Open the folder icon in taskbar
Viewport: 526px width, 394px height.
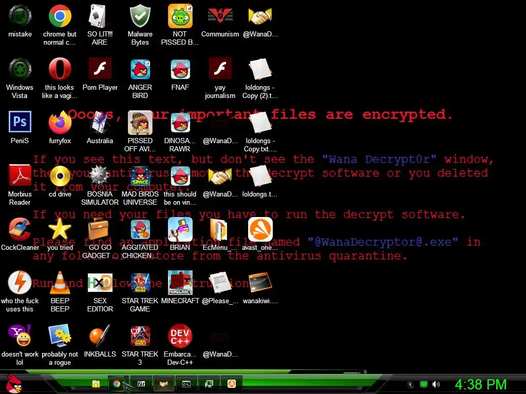(96, 384)
